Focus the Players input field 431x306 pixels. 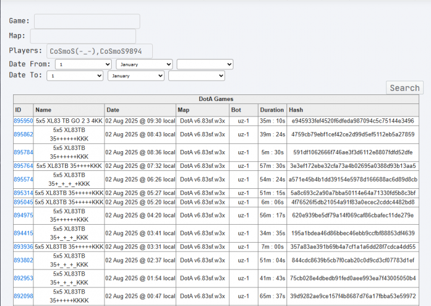click(x=100, y=51)
